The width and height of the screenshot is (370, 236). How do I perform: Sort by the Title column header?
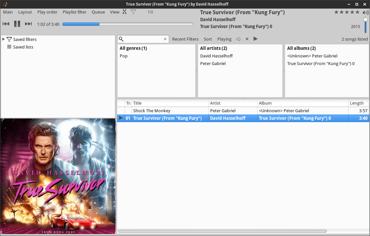pos(170,103)
